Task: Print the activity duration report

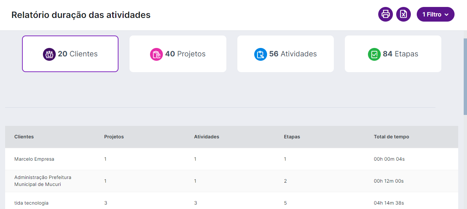Action: (x=386, y=14)
